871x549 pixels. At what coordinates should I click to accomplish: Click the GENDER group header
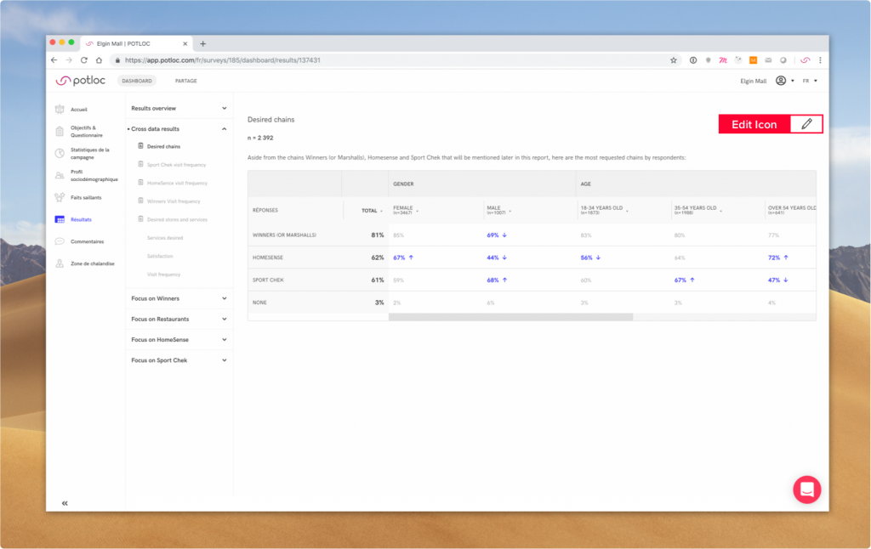(x=403, y=184)
